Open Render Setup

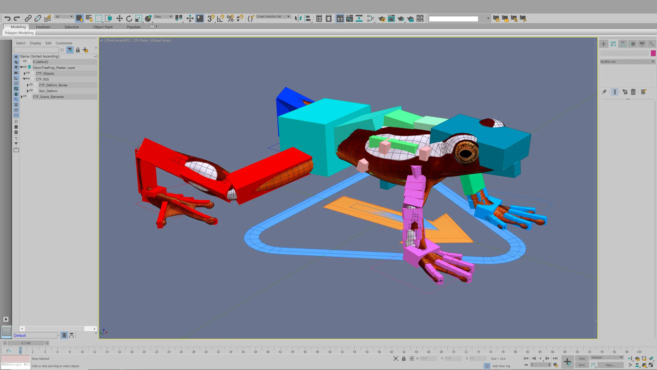[x=382, y=18]
